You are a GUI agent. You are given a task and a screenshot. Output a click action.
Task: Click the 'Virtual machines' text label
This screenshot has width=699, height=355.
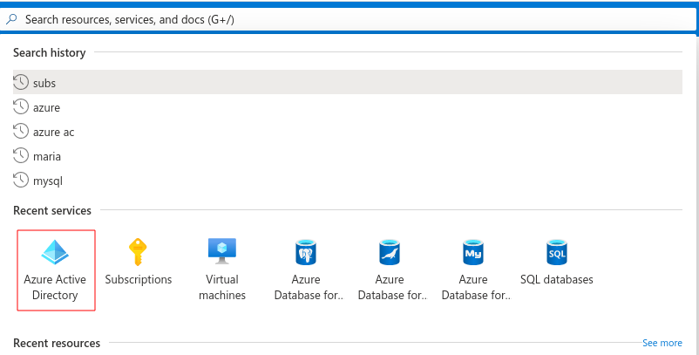(222, 288)
